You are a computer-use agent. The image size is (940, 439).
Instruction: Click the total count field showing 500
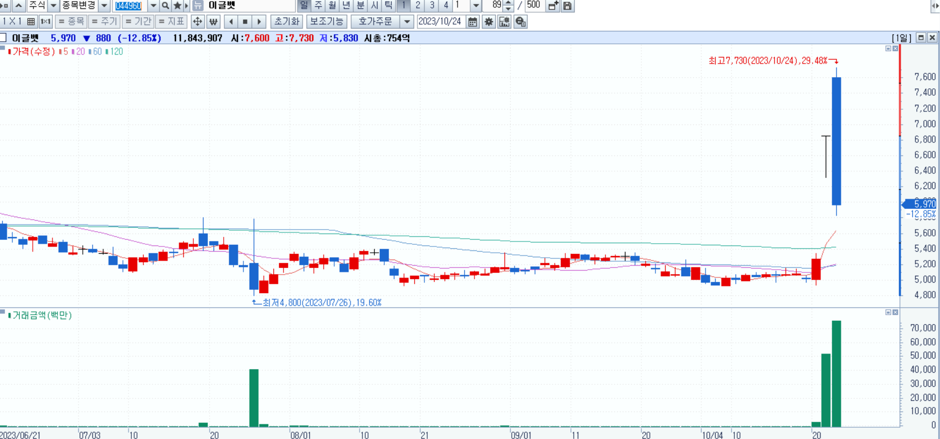pos(534,6)
